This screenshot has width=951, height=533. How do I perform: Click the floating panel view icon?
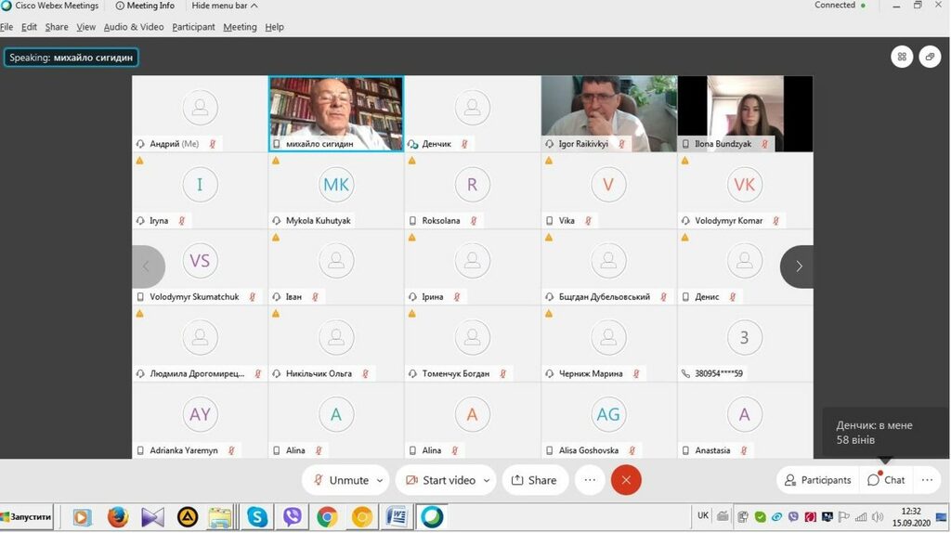coord(931,57)
